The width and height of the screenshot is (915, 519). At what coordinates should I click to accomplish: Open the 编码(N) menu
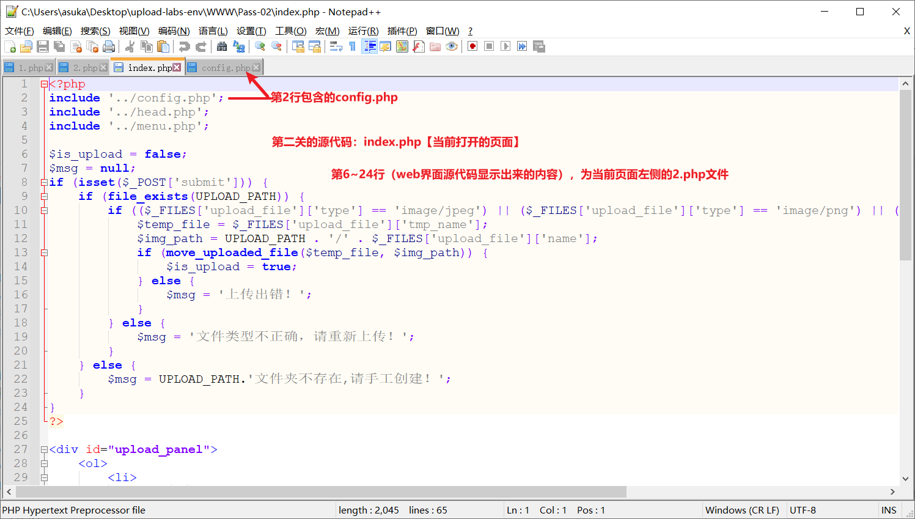point(174,31)
